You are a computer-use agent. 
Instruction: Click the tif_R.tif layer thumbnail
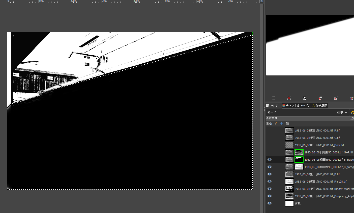click(x=289, y=131)
